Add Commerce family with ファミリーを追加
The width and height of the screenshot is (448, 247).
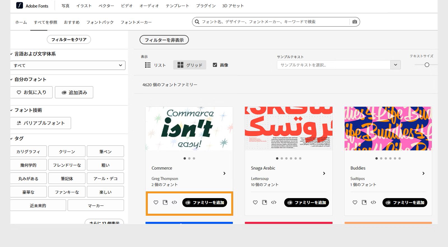coord(205,203)
